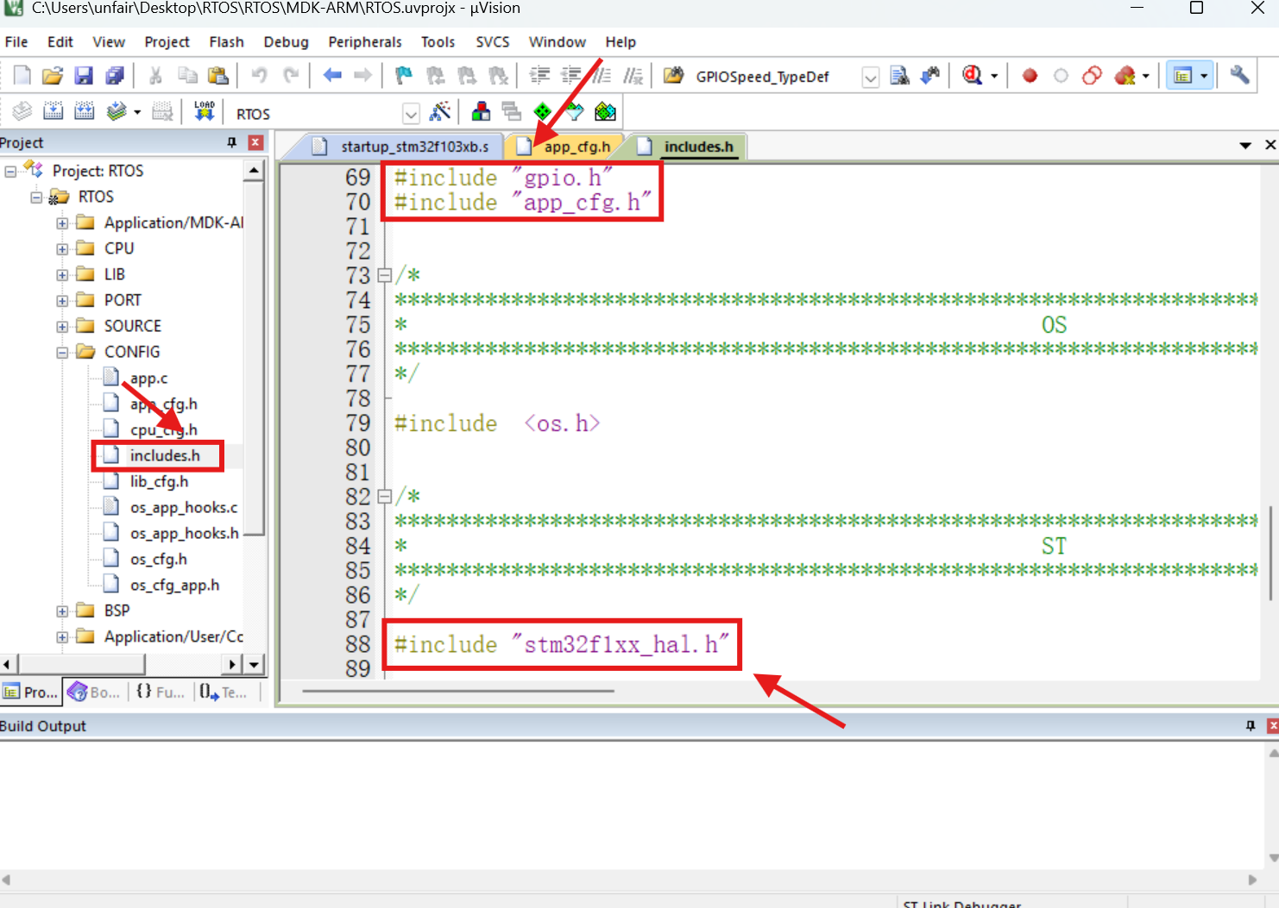Open the GPIOSpeed_TypeDef find dropdown
This screenshot has width=1279, height=908.
tap(871, 78)
